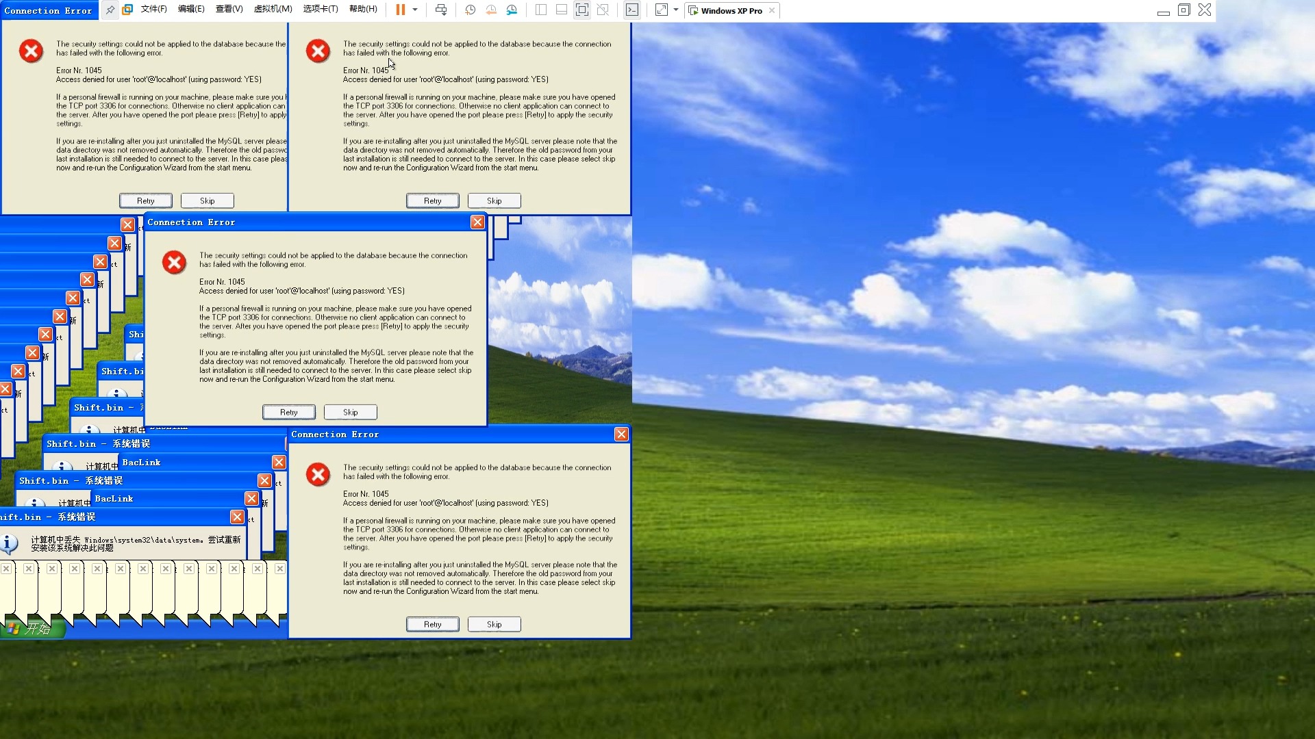Click the red error icon in the cut-off-text dialog

[31, 51]
